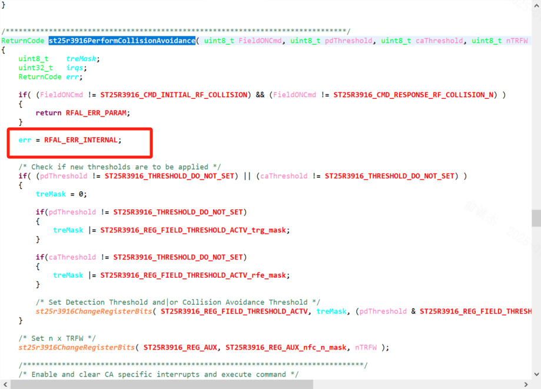The width and height of the screenshot is (541, 389).
Task: Click RFAL_ERR_PARAM in the return statement
Action: point(96,113)
